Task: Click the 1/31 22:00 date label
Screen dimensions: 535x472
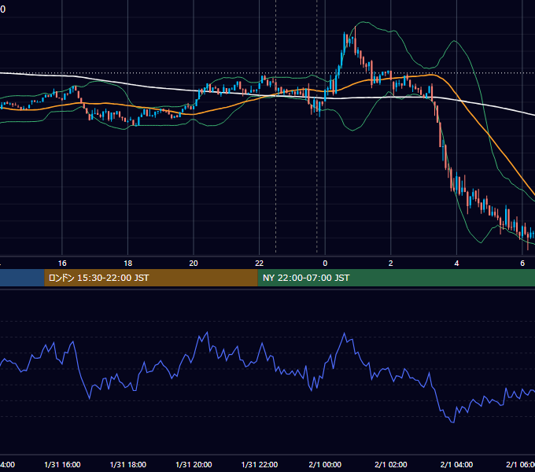Action: pos(260,464)
